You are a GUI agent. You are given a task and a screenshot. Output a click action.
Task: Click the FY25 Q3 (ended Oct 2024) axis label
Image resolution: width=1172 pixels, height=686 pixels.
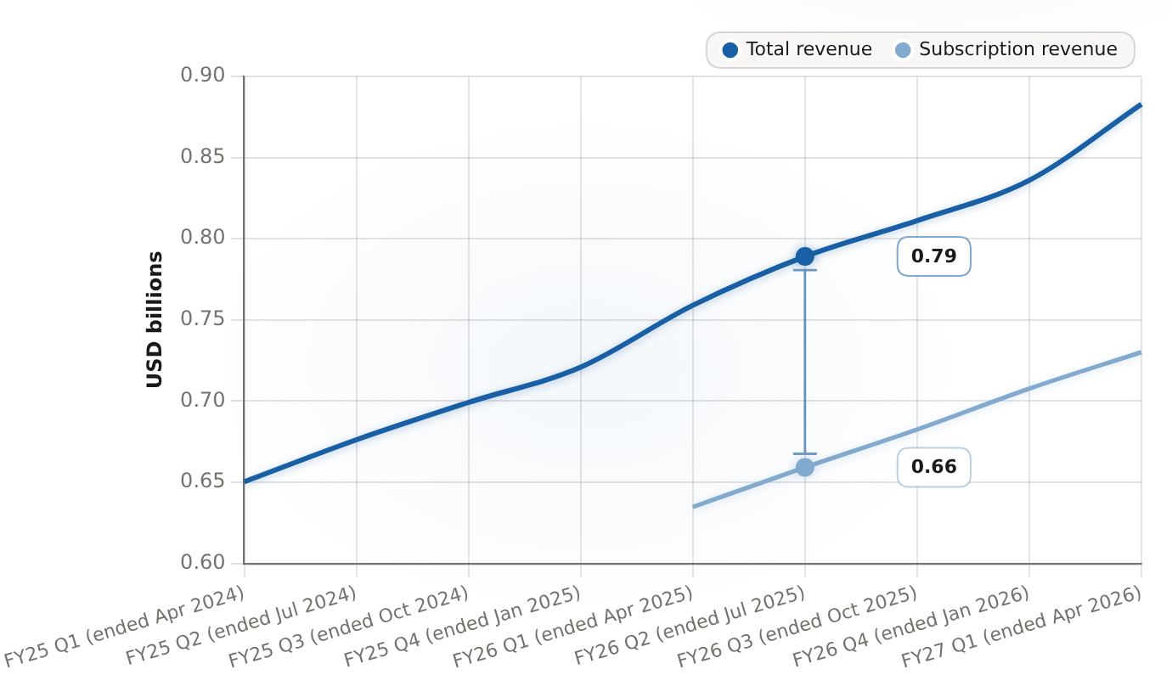click(351, 626)
